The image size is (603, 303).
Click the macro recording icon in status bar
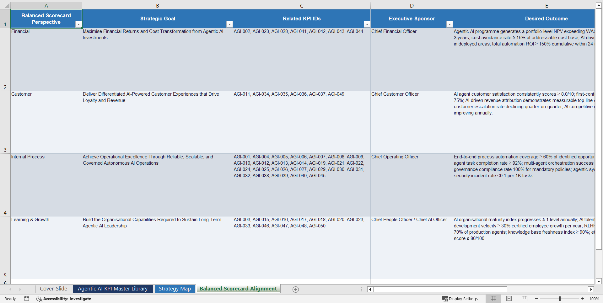27,299
